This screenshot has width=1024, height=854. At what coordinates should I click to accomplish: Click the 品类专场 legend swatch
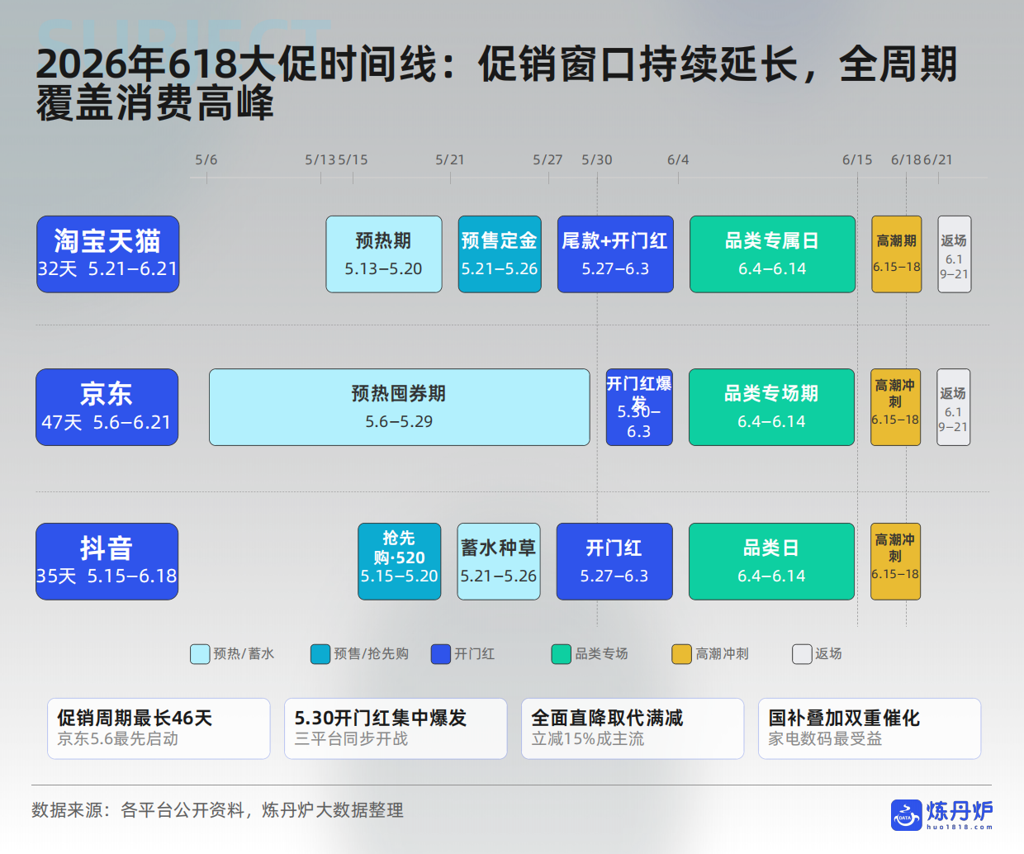[x=562, y=654]
